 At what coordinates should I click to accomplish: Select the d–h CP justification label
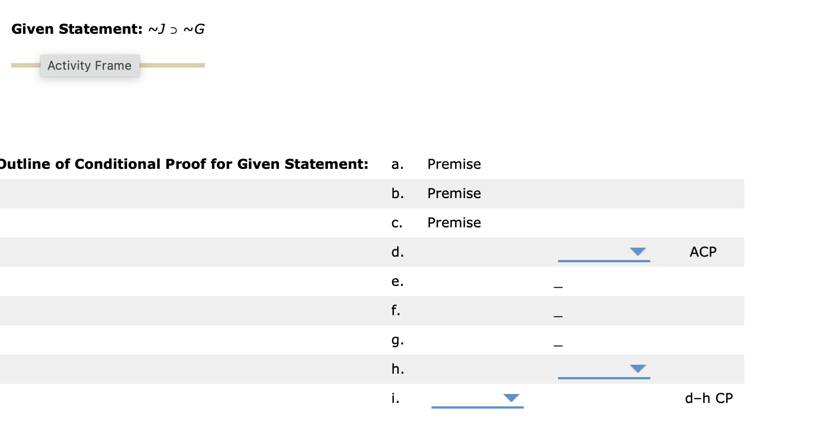click(x=709, y=398)
